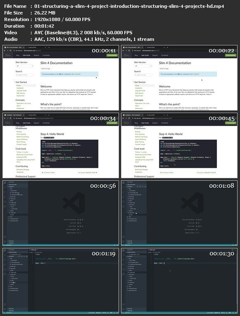The width and height of the screenshot is (240, 316).
Task: Close Slim 4 Documentation tab in 00:00:11 frame
Action: click(24, 47)
